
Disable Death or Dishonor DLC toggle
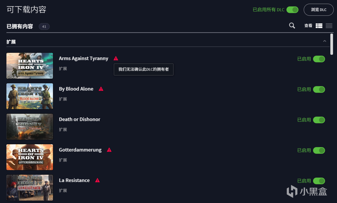[319, 120]
